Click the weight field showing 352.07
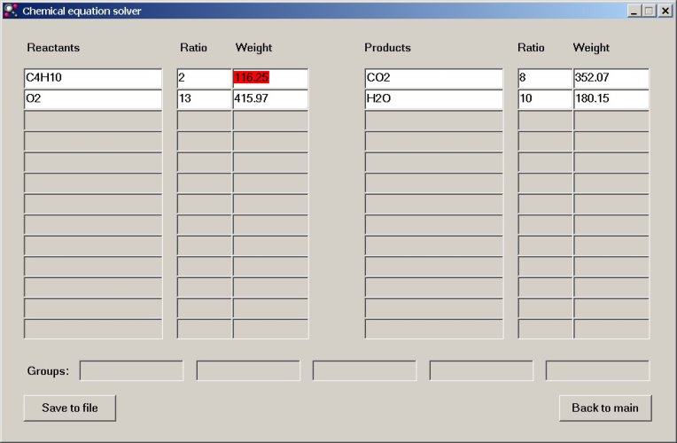 point(611,78)
